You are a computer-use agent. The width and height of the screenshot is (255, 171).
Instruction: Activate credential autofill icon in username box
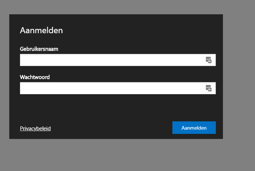209,60
